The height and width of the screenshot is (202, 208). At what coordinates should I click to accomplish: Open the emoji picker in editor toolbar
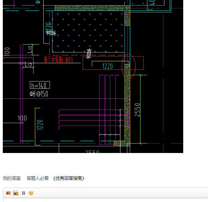pyautogui.click(x=31, y=193)
